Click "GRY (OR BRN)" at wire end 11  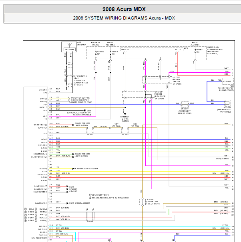tap(222, 159)
